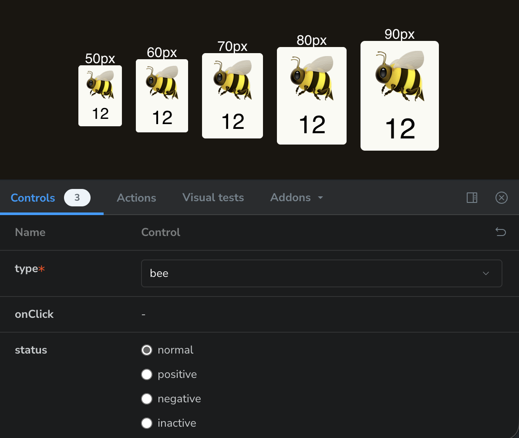Open the Visual tests tab
519x438 pixels.
tap(213, 197)
